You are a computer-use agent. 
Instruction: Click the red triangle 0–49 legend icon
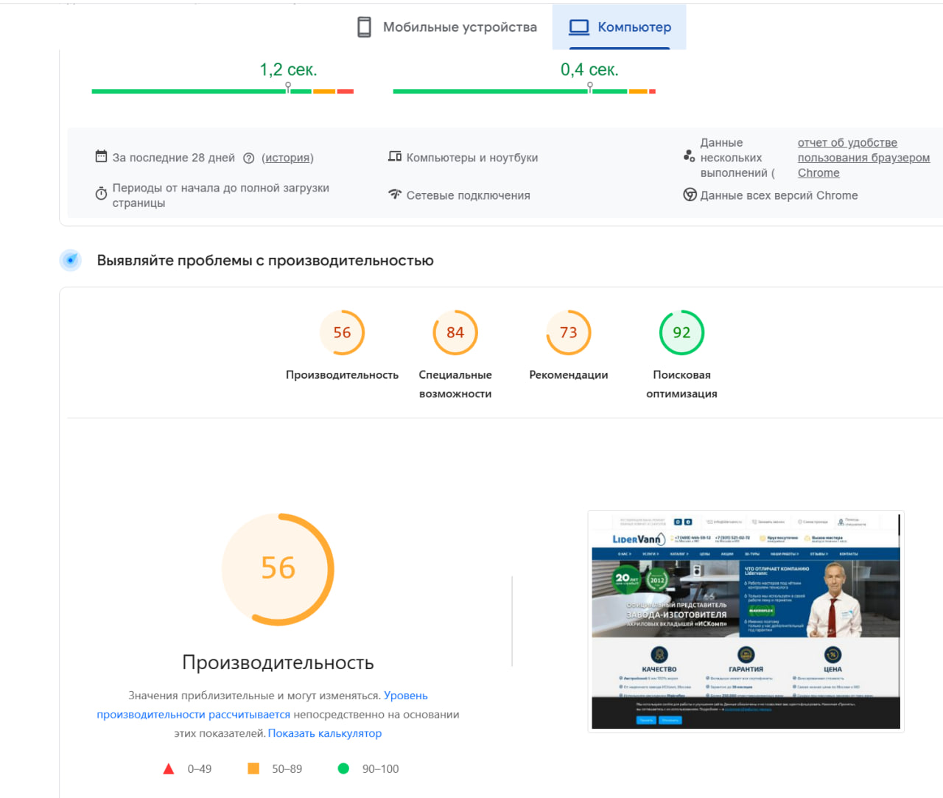[169, 769]
